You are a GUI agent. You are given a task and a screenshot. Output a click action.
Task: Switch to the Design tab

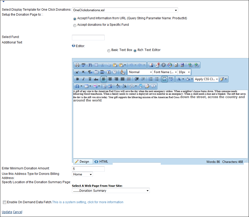82,162
